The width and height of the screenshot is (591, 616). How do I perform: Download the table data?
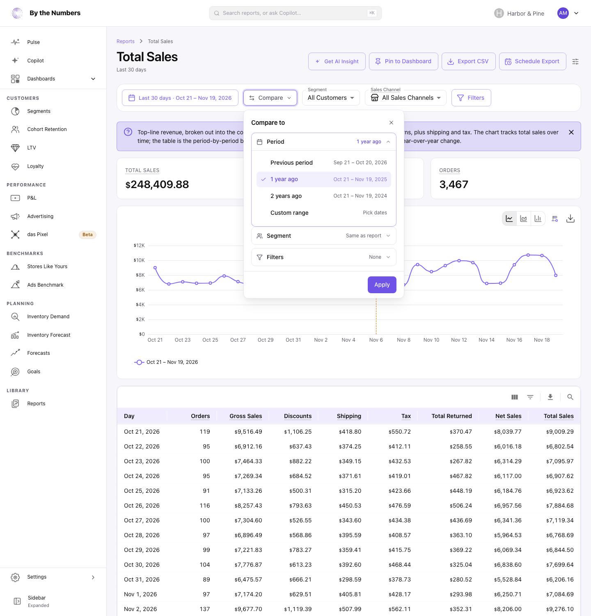pyautogui.click(x=550, y=397)
